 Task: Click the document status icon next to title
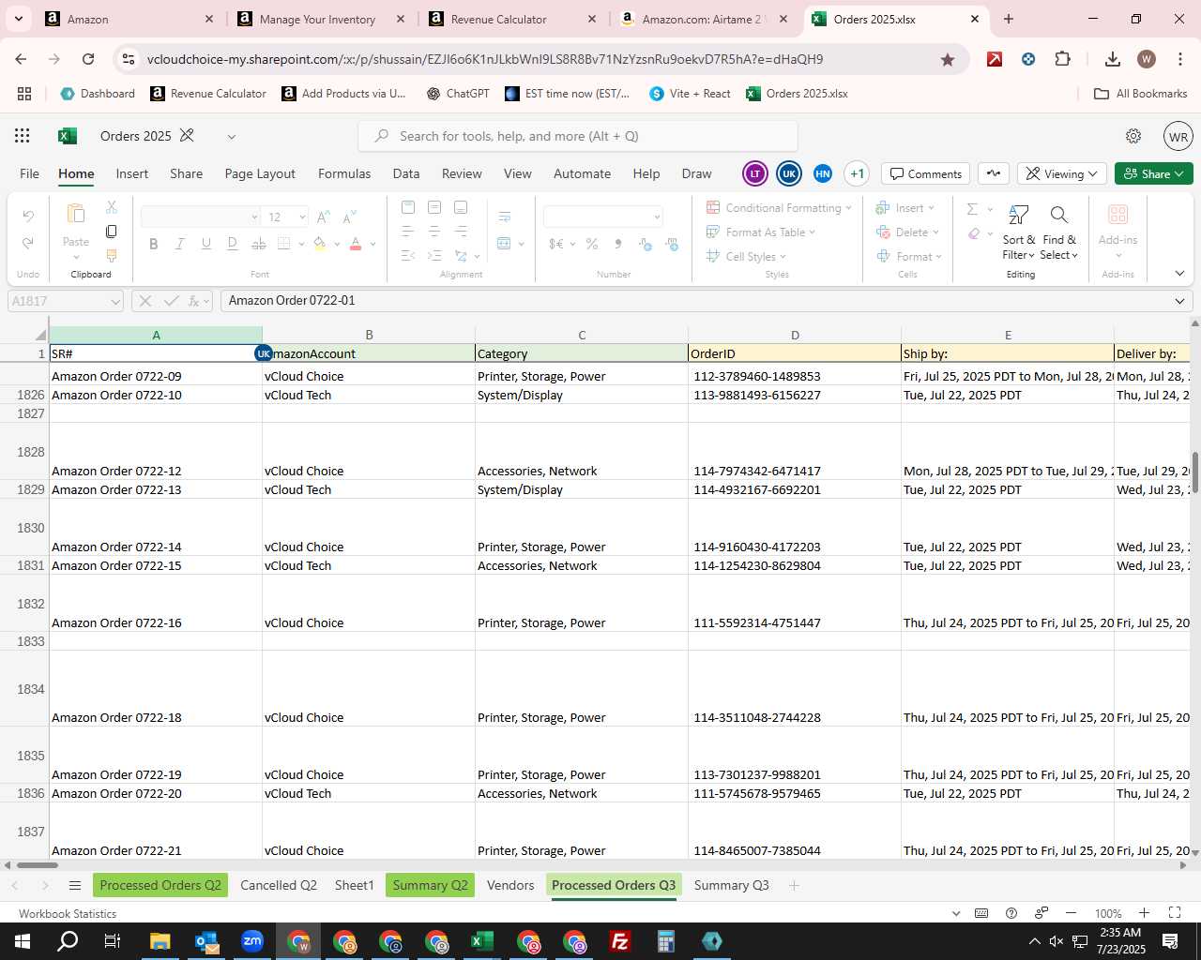click(x=187, y=136)
